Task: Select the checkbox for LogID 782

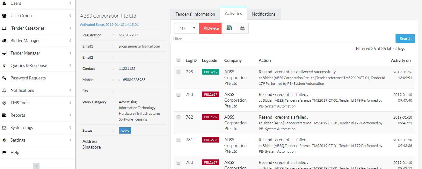Action: pos(178,117)
